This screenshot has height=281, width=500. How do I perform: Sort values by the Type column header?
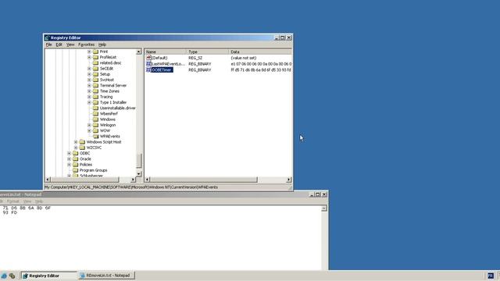pos(208,52)
